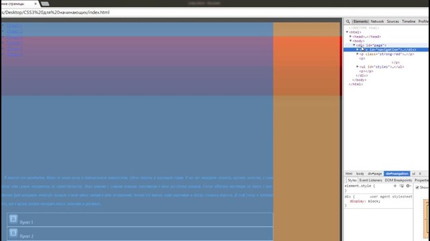Expand the head node
Screen dimensions: 430x241
click(x=351, y=36)
